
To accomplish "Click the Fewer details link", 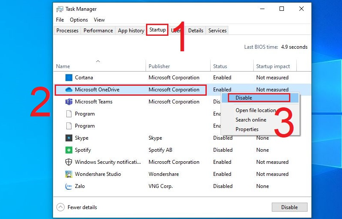I will [x=82, y=207].
